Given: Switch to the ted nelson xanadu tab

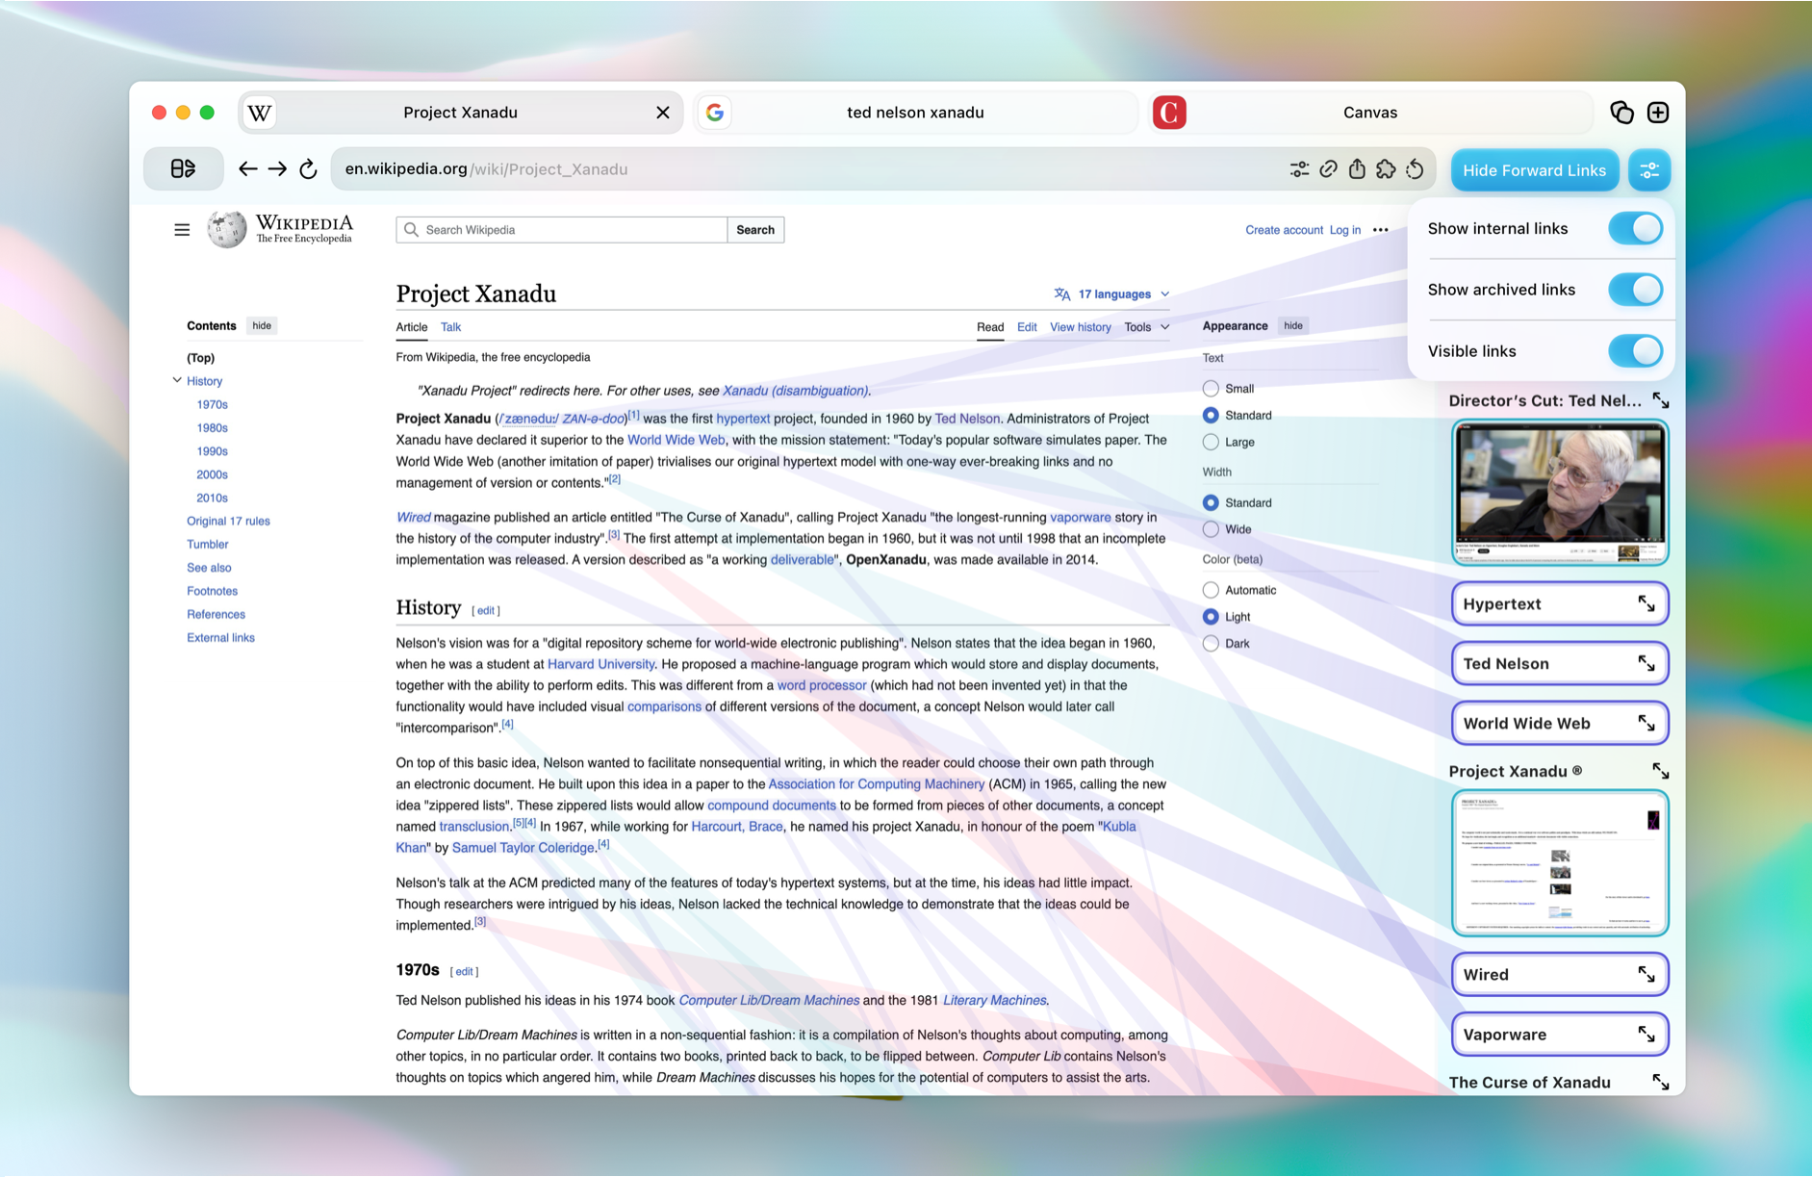Looking at the screenshot, I should [x=914, y=113].
